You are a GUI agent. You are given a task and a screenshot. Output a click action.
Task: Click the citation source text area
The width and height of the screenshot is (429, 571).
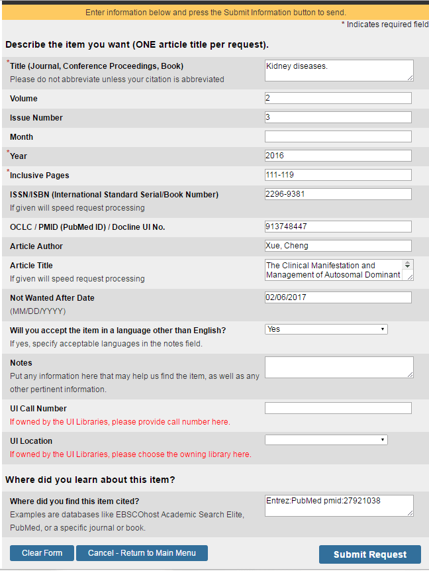coord(338,505)
